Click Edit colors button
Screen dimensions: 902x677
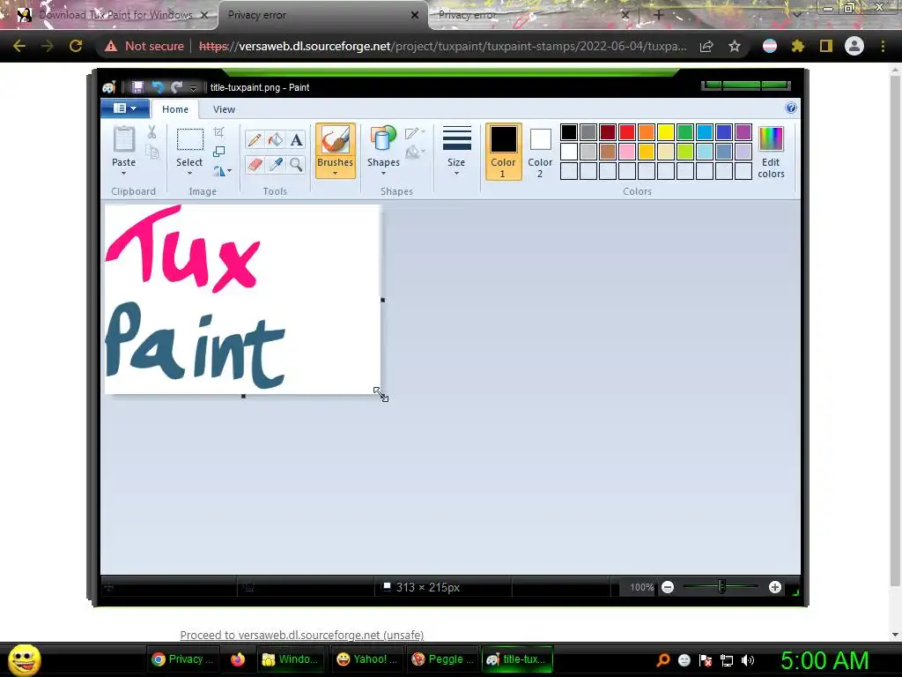coord(771,153)
